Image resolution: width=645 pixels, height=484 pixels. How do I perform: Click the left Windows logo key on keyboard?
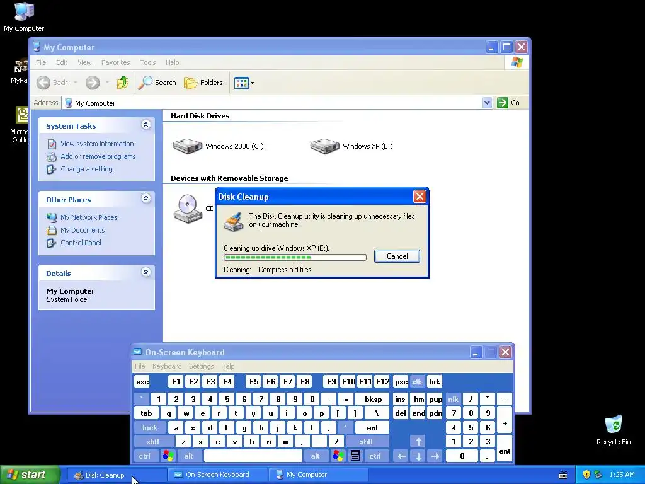tap(168, 456)
